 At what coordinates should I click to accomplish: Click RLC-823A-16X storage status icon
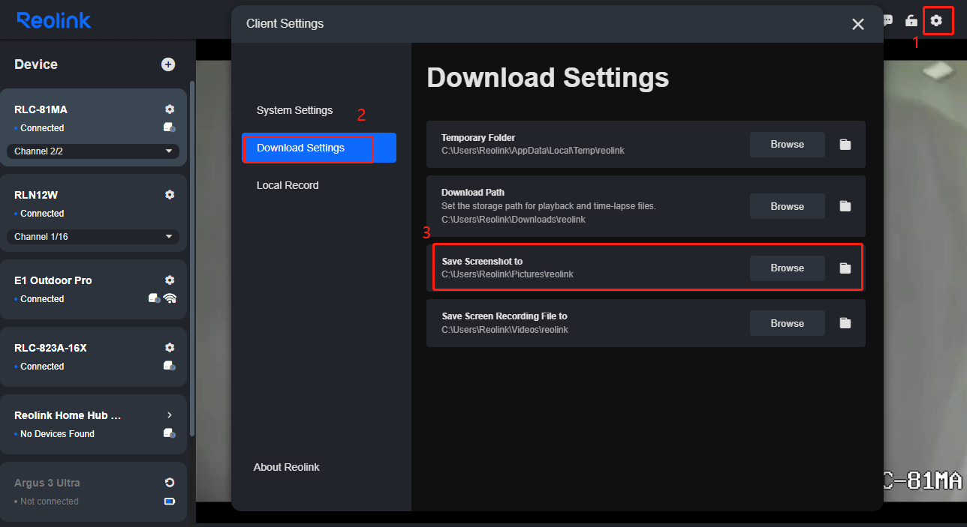coord(170,366)
